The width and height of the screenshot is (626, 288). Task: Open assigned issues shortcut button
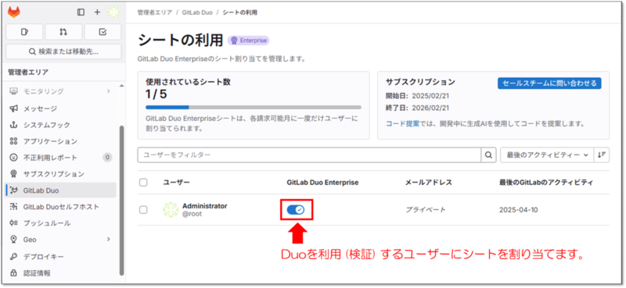tap(24, 32)
